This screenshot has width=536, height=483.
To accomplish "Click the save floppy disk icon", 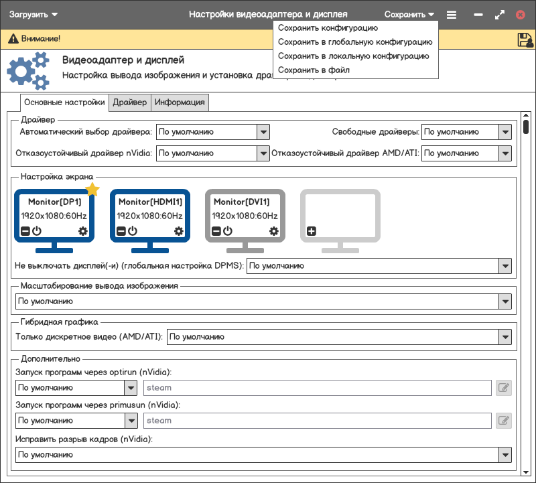I will pos(525,40).
